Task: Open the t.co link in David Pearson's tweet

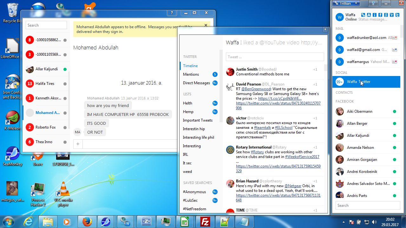Action: [x=280, y=98]
